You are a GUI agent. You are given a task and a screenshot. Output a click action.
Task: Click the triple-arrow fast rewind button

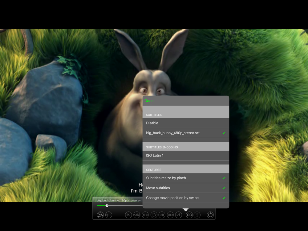click(137, 215)
